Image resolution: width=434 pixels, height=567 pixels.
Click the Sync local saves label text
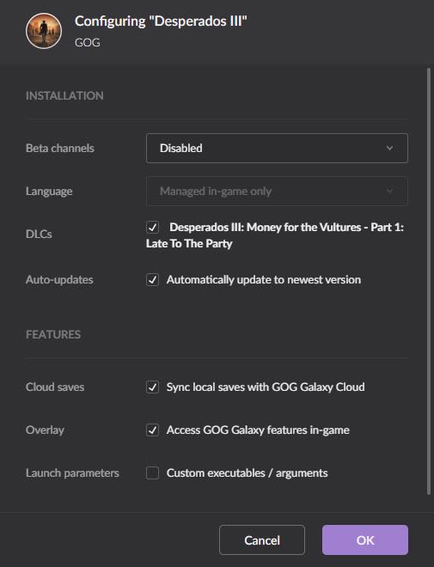[266, 387]
